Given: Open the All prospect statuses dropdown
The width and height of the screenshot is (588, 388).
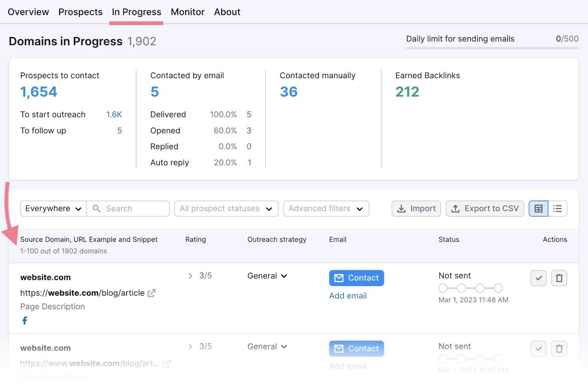Looking at the screenshot, I should pos(226,209).
